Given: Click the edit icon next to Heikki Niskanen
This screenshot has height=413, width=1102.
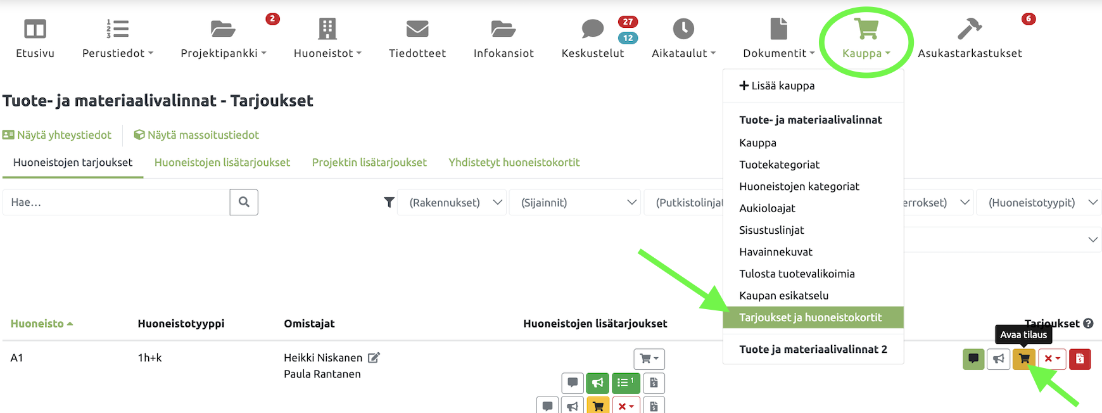Looking at the screenshot, I should (x=374, y=358).
